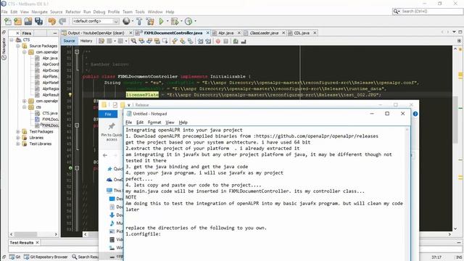Collapse the code fold at class comment
Screen dimensions: 464x261
(x=77, y=51)
